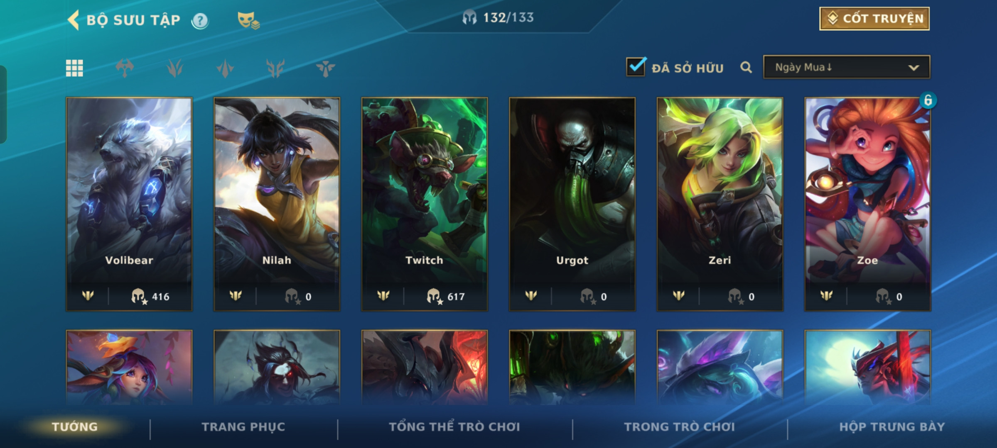997x448 pixels.
Task: Click the 132/133 champion count indicator
Action: pyautogui.click(x=498, y=18)
